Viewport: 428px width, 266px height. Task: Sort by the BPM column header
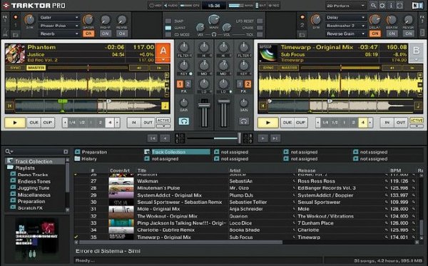point(395,170)
